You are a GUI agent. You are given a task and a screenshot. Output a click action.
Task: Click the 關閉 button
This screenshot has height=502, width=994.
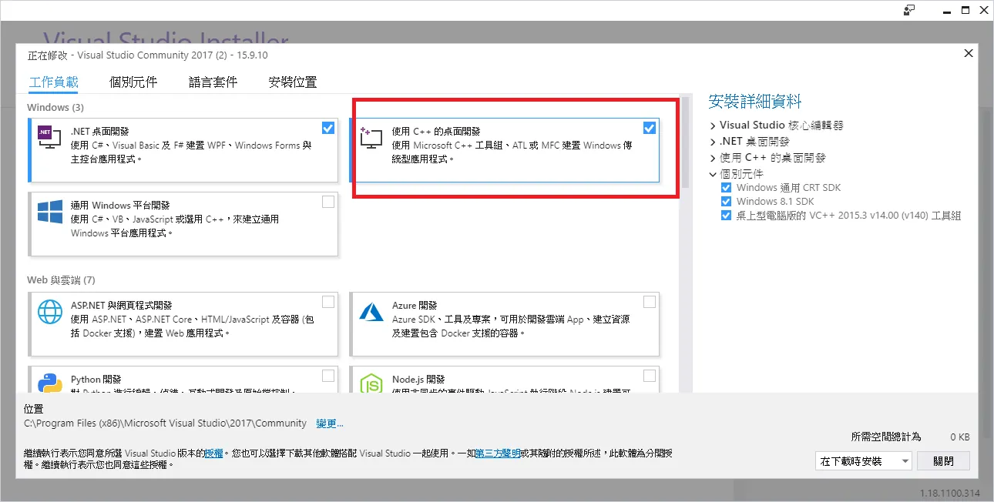pyautogui.click(x=943, y=461)
